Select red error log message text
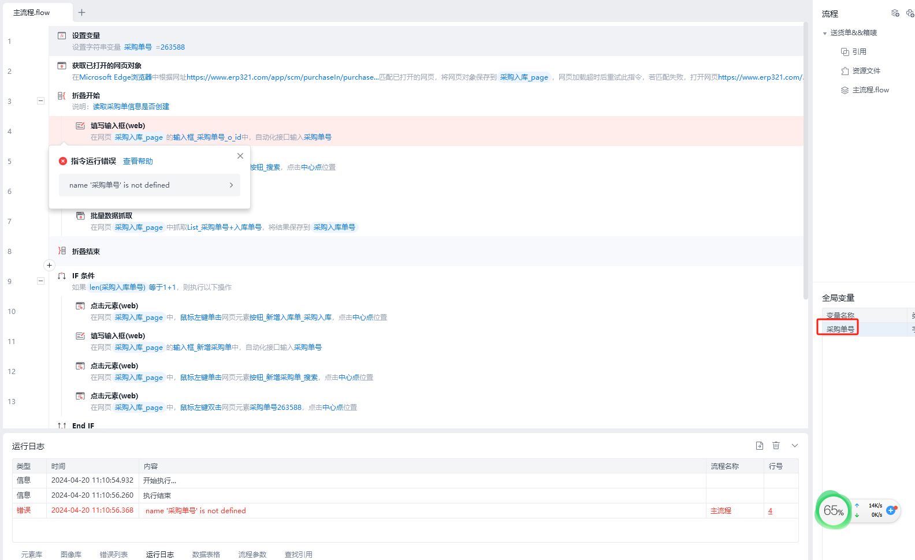The image size is (915, 560). (196, 511)
